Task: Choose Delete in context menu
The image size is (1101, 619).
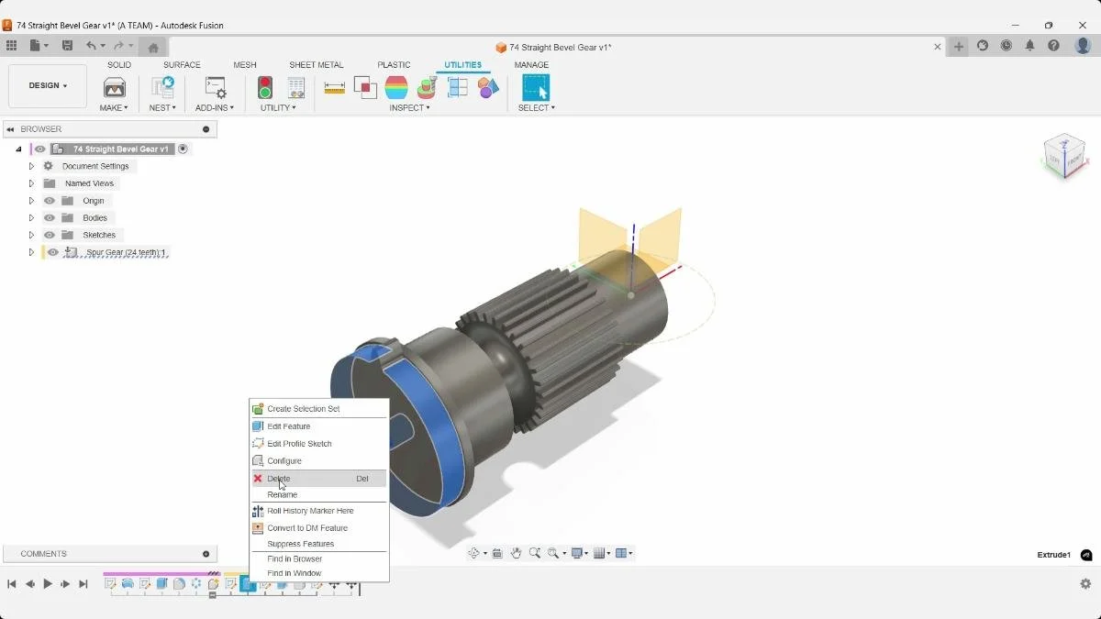Action: click(x=319, y=479)
